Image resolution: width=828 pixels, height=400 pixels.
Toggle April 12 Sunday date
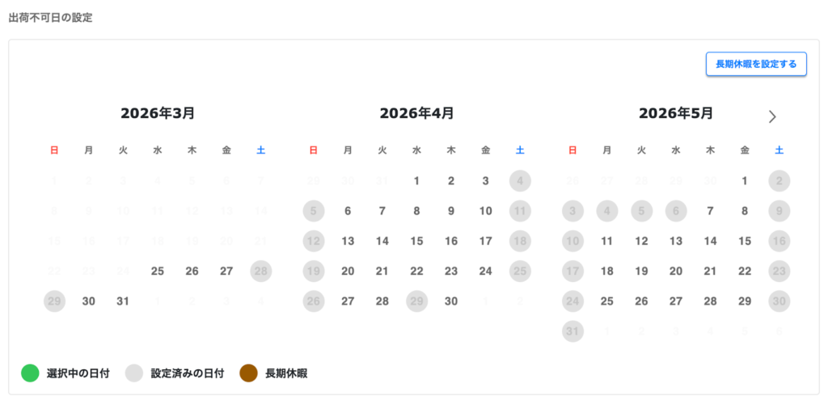pyautogui.click(x=313, y=241)
